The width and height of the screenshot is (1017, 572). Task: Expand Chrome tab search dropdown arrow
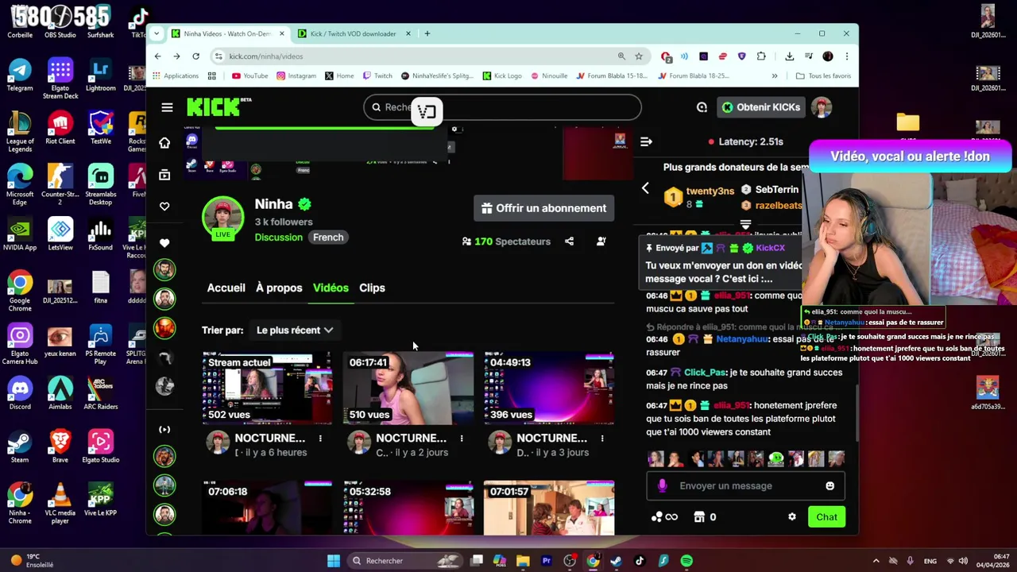tap(157, 33)
